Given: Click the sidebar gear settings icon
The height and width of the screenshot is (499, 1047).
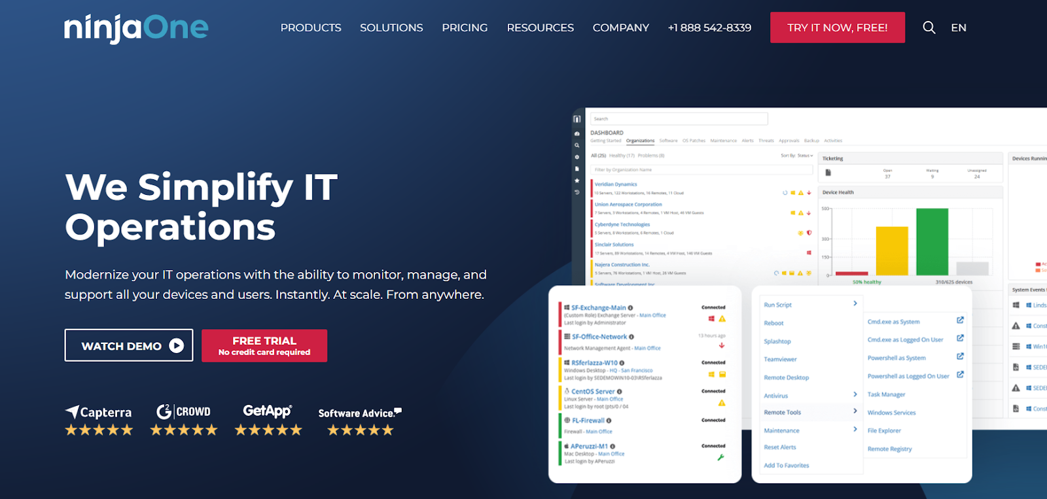Looking at the screenshot, I should [x=577, y=157].
